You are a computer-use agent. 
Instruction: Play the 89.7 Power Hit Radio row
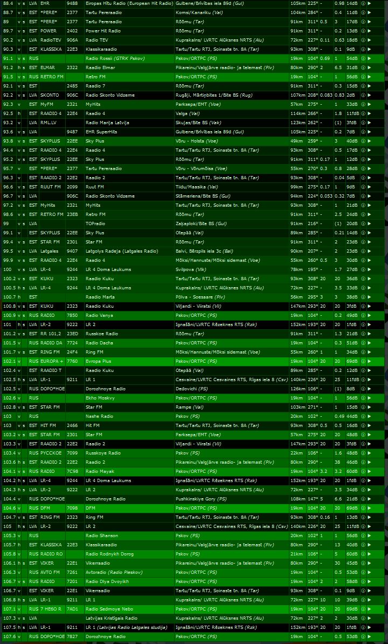[370, 31]
